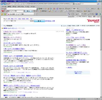
Task: Expand the address bar URL history dropdown
Action: coord(74,4)
